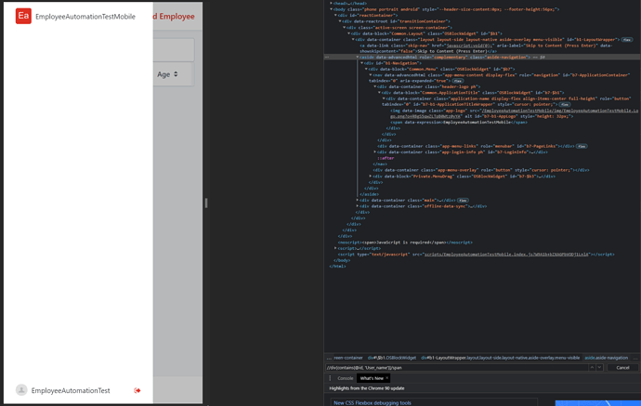This screenshot has height=406, width=641.
Task: Switch to the Console drawer tab
Action: tap(345, 378)
